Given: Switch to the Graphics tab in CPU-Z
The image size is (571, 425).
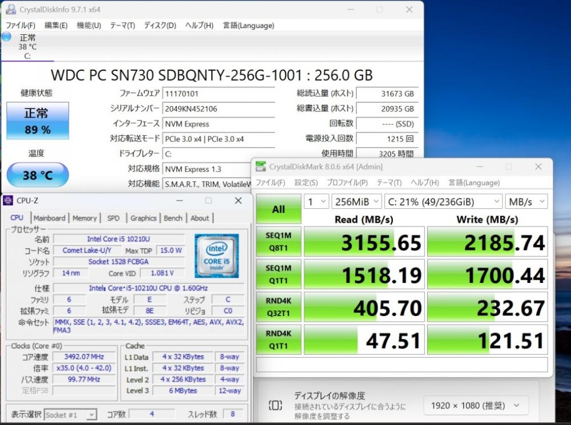Looking at the screenshot, I should [x=143, y=218].
